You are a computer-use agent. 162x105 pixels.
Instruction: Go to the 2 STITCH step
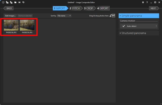[x=75, y=8]
